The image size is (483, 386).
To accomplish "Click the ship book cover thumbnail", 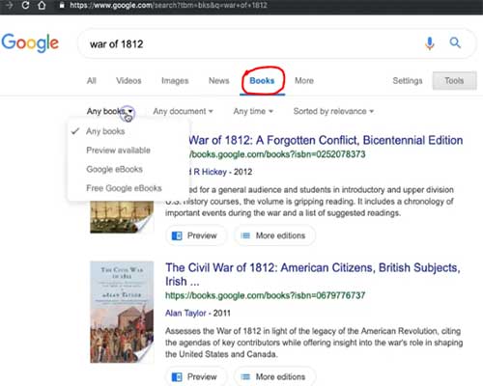I will click(122, 217).
